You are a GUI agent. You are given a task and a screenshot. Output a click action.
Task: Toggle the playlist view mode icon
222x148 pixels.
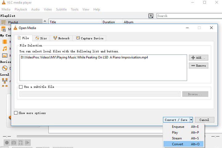(x=151, y=16)
